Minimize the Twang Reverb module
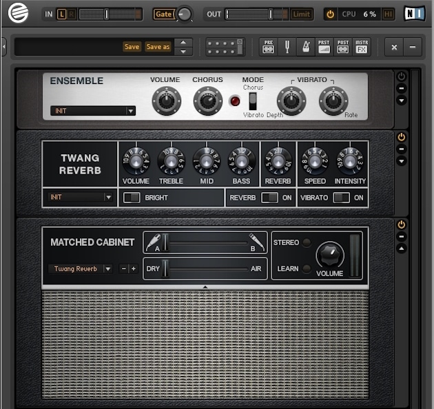Screen dimensions: 434x409 coord(402,149)
